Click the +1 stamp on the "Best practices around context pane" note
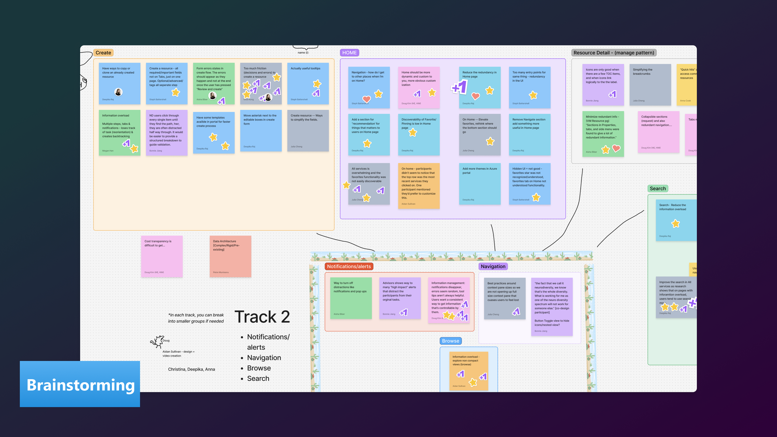 coord(516,312)
